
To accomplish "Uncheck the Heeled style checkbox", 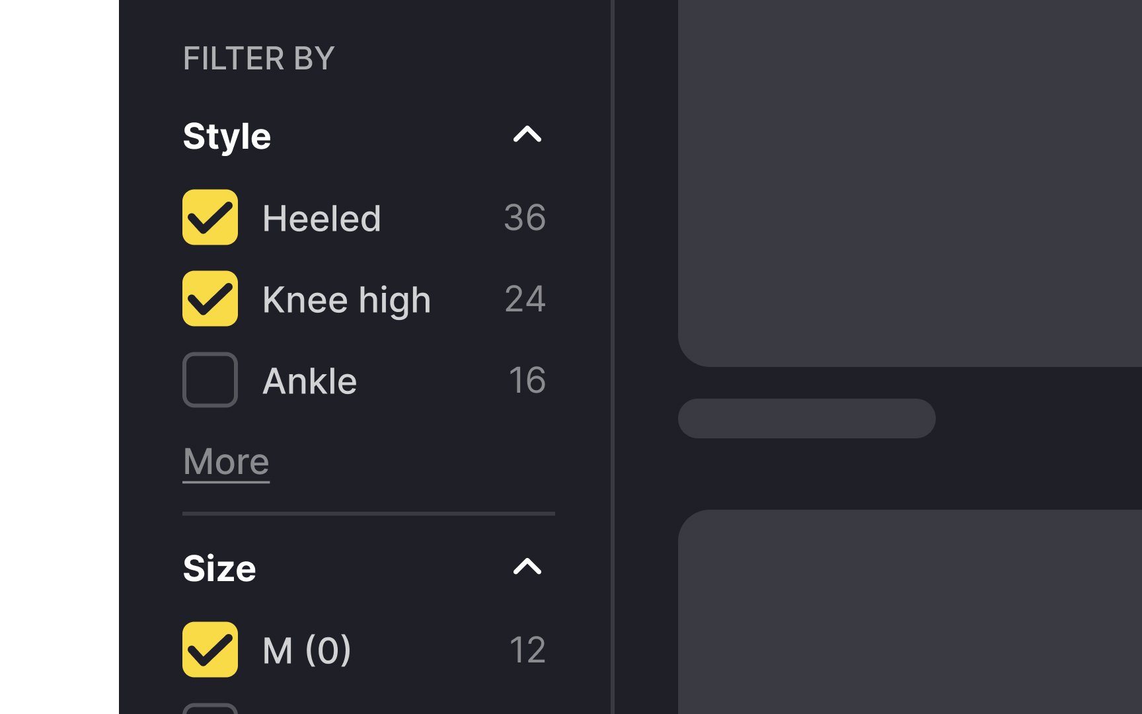I will point(210,218).
